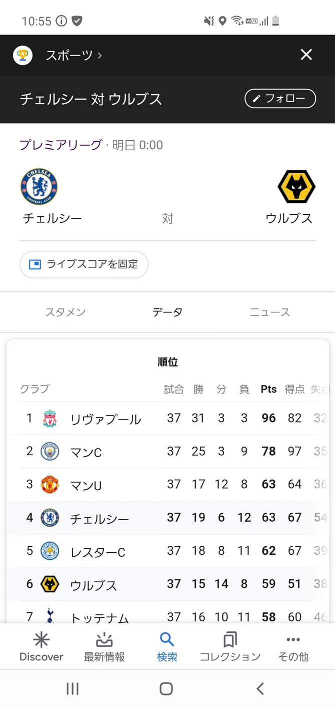
Task: Select the 検索 search icon
Action: point(166,639)
